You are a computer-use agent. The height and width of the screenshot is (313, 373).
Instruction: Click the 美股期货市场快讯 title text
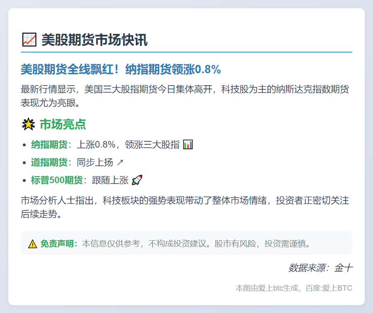pos(95,40)
